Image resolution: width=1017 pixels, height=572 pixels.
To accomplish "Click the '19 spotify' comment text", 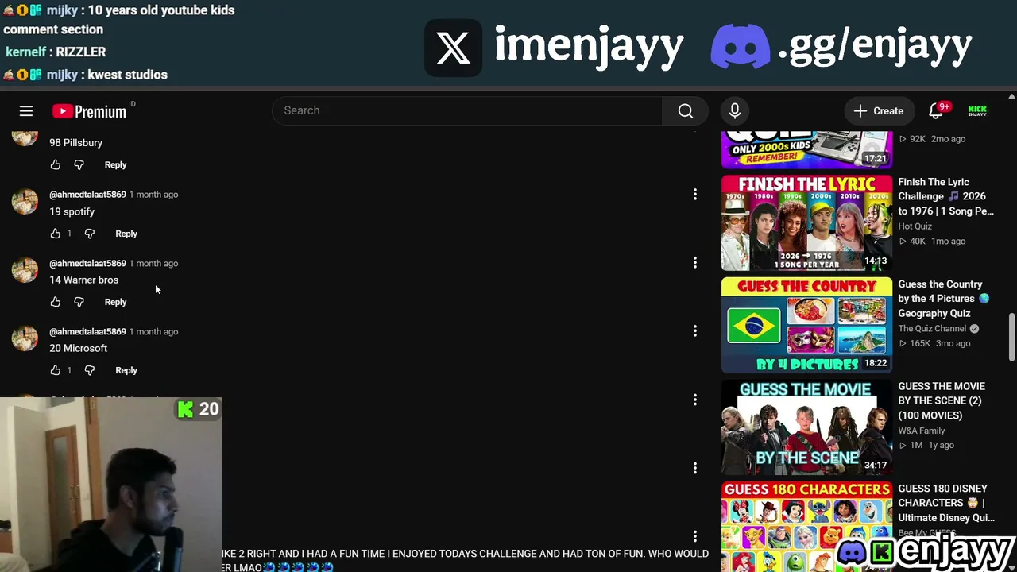I will (x=72, y=212).
